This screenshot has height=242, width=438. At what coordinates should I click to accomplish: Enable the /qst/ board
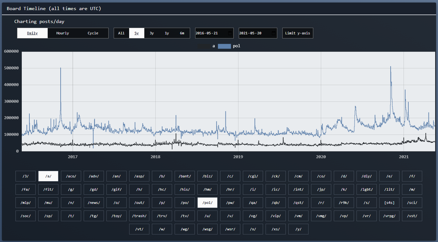298,203
